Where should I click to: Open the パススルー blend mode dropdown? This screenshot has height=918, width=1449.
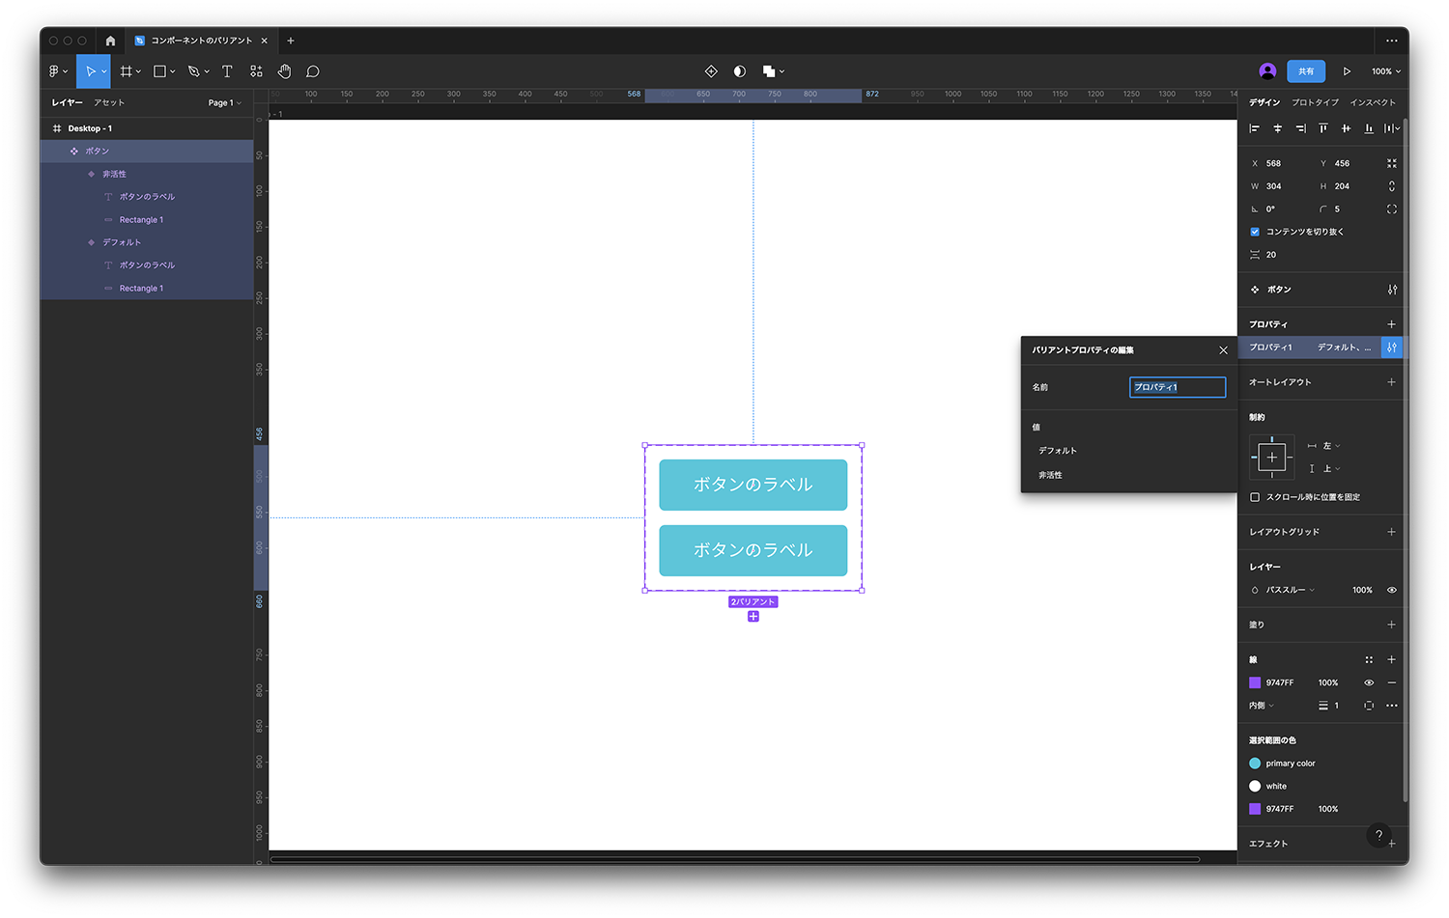point(1291,590)
